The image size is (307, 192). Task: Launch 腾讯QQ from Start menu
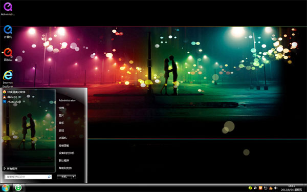click(10, 97)
